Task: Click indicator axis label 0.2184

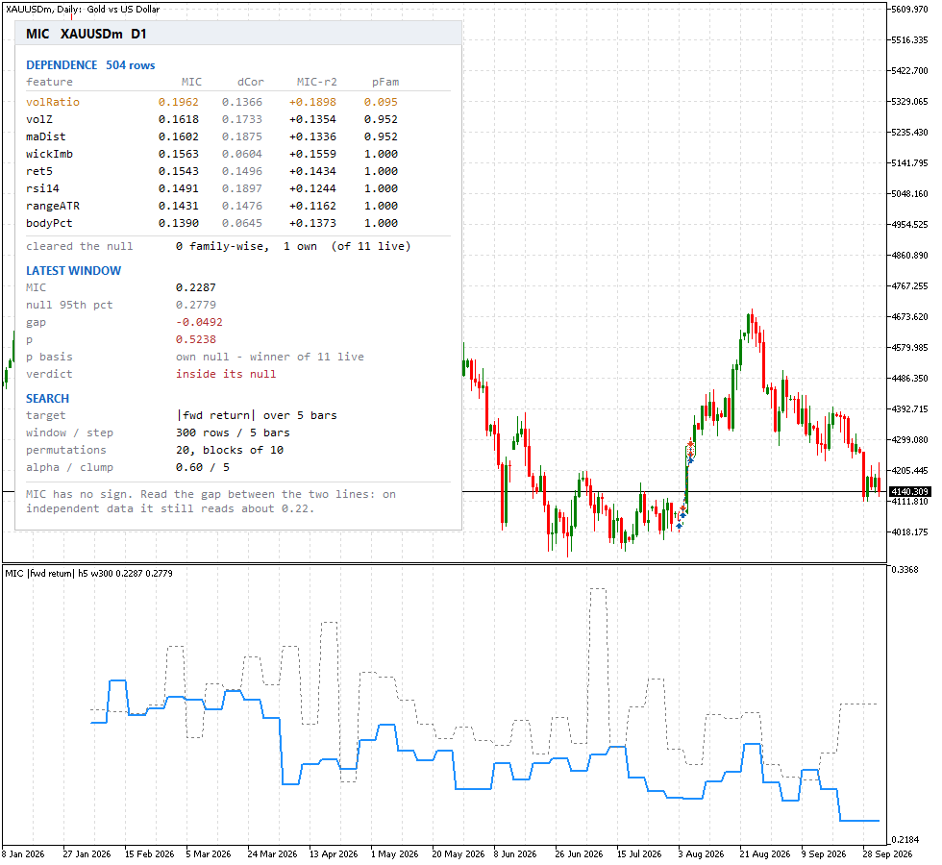Action: (905, 840)
